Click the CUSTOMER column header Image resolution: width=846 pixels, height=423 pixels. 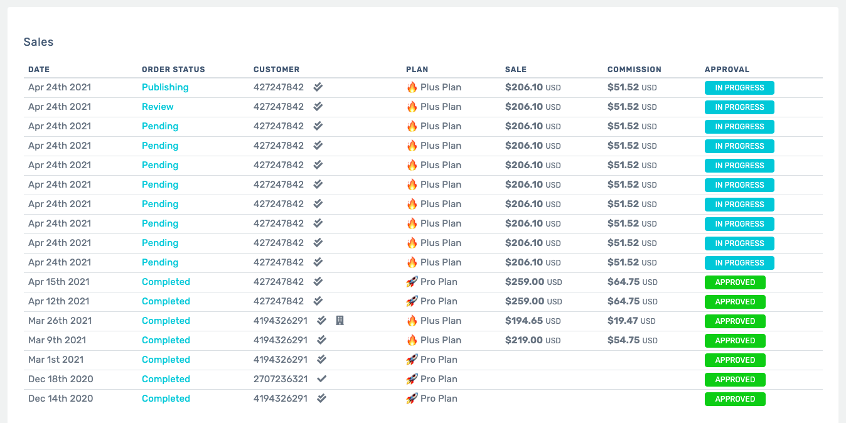coord(277,70)
